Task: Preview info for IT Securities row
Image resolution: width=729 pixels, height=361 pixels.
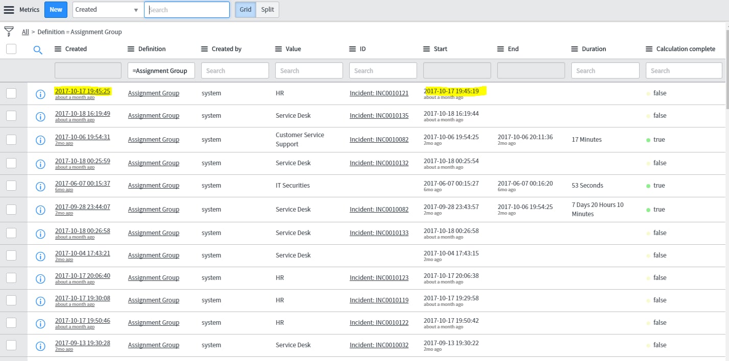Action: (x=40, y=186)
